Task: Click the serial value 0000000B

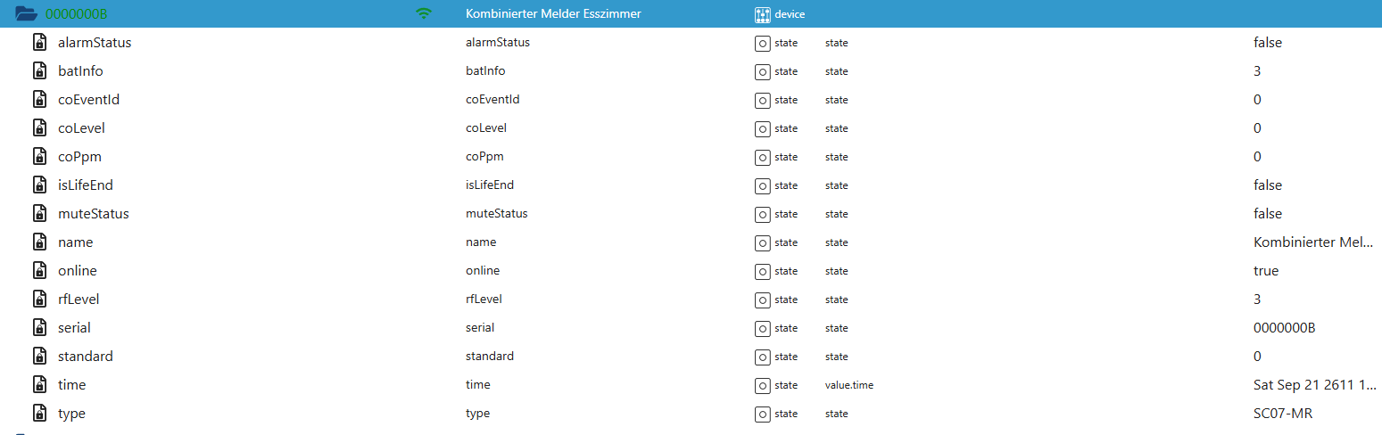Action: pos(1284,328)
